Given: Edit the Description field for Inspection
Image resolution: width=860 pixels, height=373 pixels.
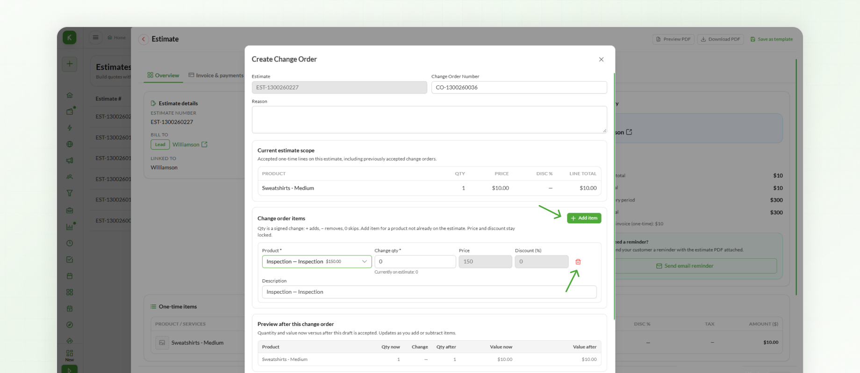Looking at the screenshot, I should click(x=429, y=292).
